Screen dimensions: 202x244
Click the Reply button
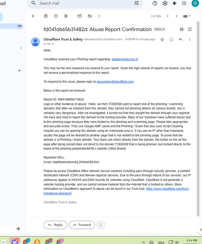coord(55,225)
